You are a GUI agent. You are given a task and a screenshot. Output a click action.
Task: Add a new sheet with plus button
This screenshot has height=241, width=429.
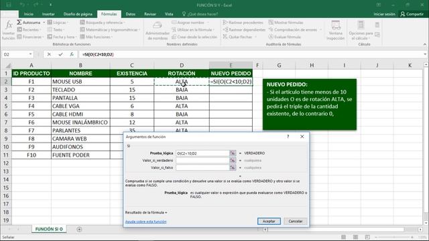[79, 229]
